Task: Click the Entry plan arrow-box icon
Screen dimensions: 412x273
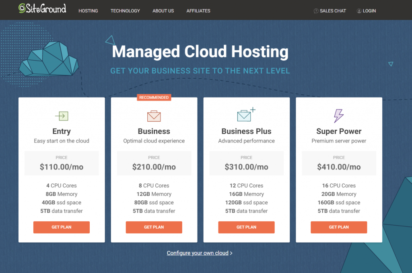Action: click(x=62, y=116)
